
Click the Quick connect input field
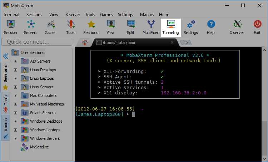pos(38,42)
